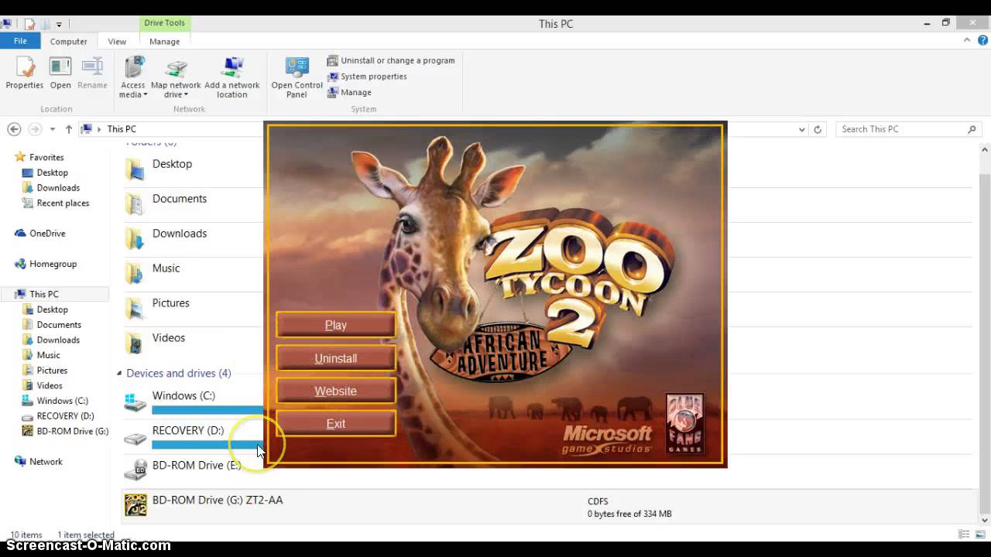Click Exit in the Zoo Tycoon launcher
991x557 pixels.
click(x=336, y=423)
